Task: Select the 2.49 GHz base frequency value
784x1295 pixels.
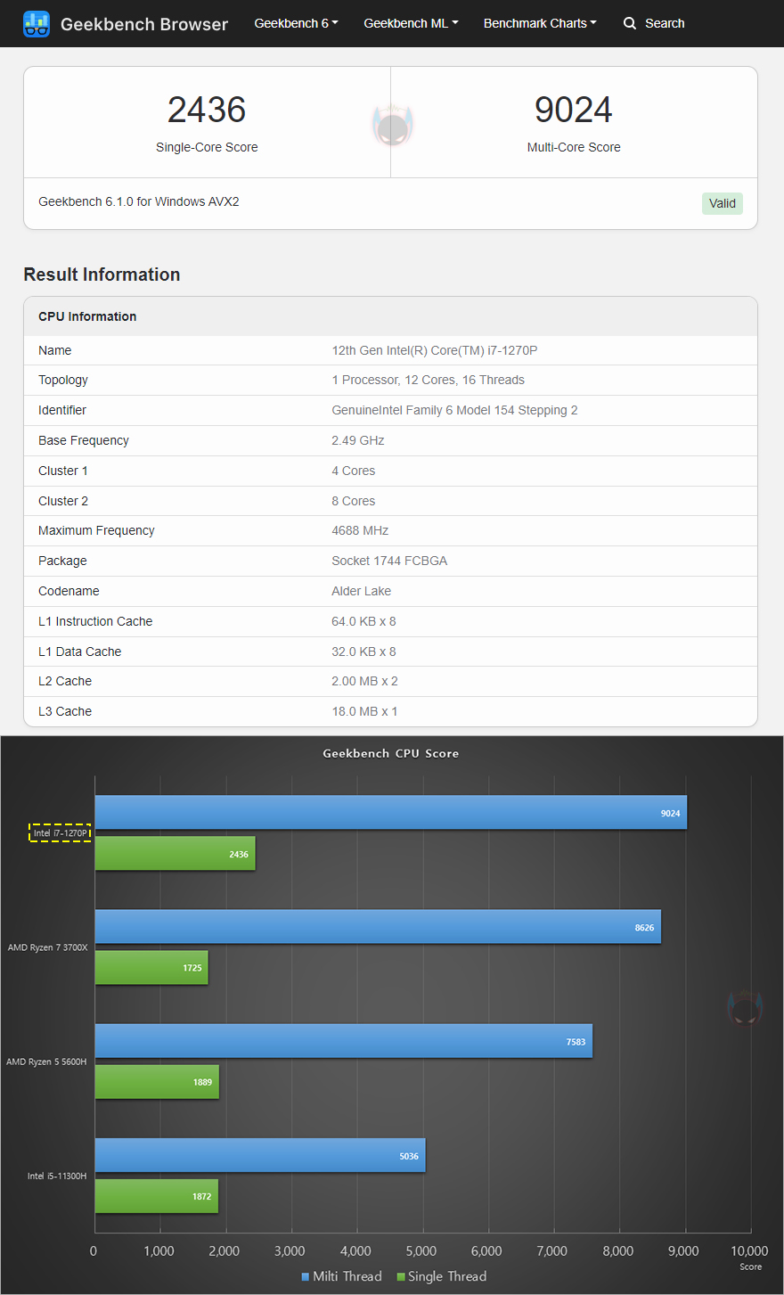Action: [358, 440]
